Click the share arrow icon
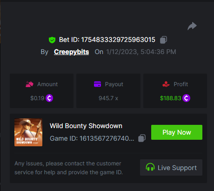214x191 pixels. pyautogui.click(x=192, y=26)
